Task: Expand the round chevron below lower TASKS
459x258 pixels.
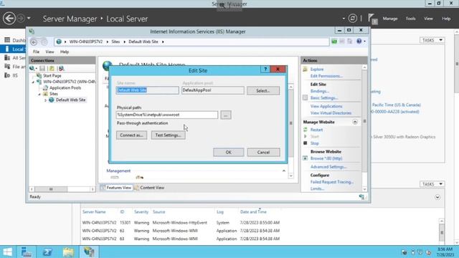Action: coord(437,197)
